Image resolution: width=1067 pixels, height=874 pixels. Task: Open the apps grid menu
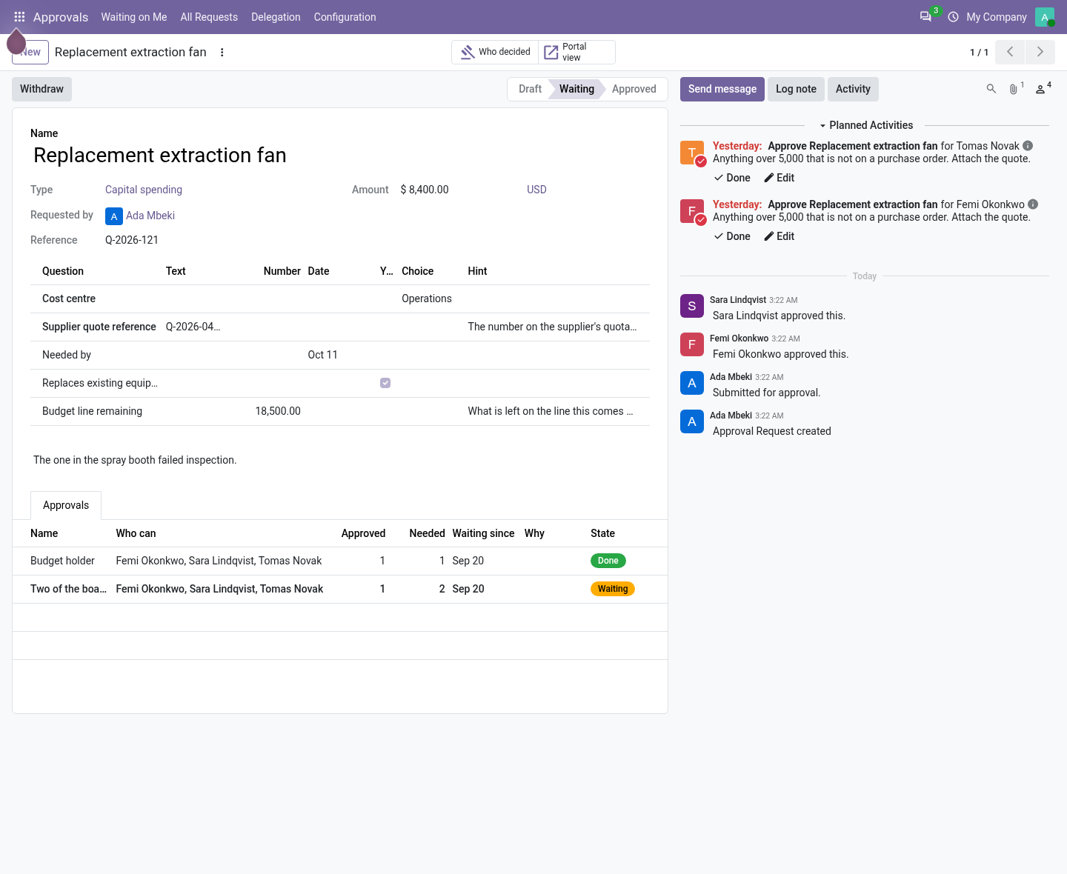click(x=19, y=17)
